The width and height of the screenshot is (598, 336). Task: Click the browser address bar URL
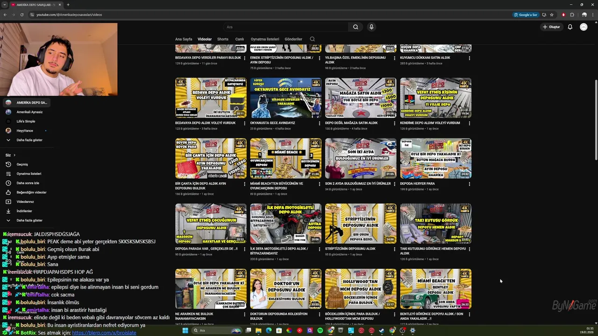69,14
